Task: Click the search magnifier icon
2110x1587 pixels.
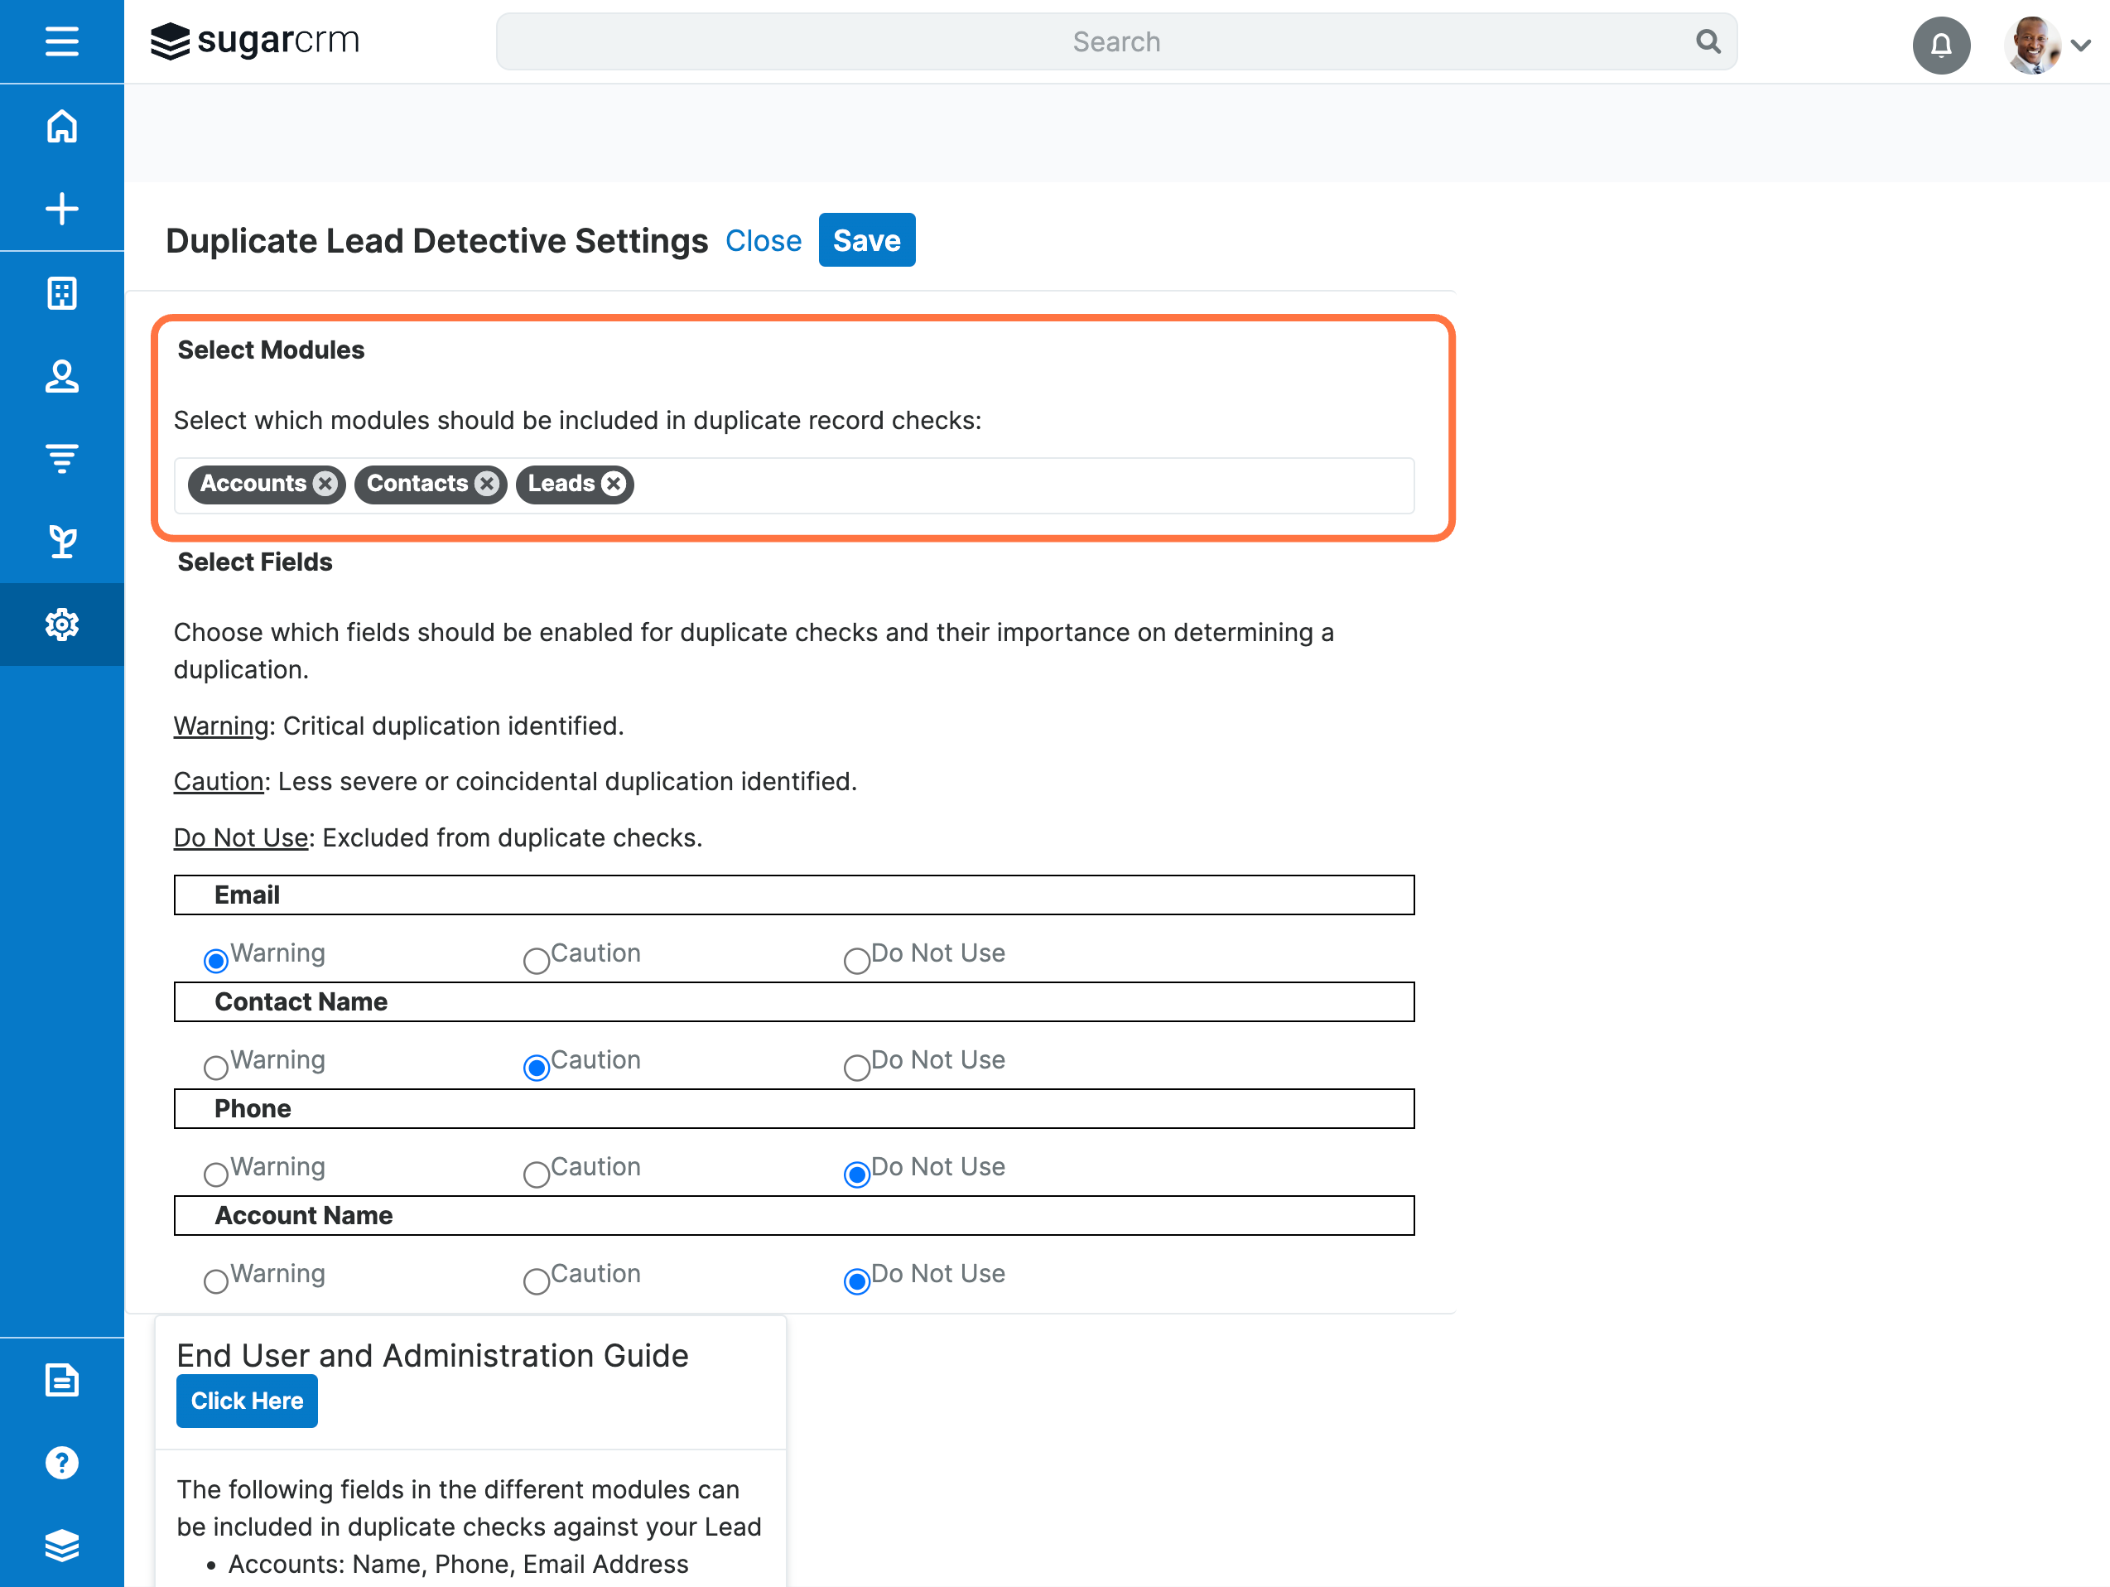Action: 1708,42
